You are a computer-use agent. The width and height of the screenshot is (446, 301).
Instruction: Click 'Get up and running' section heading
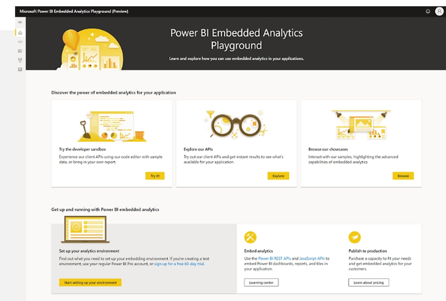(x=105, y=210)
